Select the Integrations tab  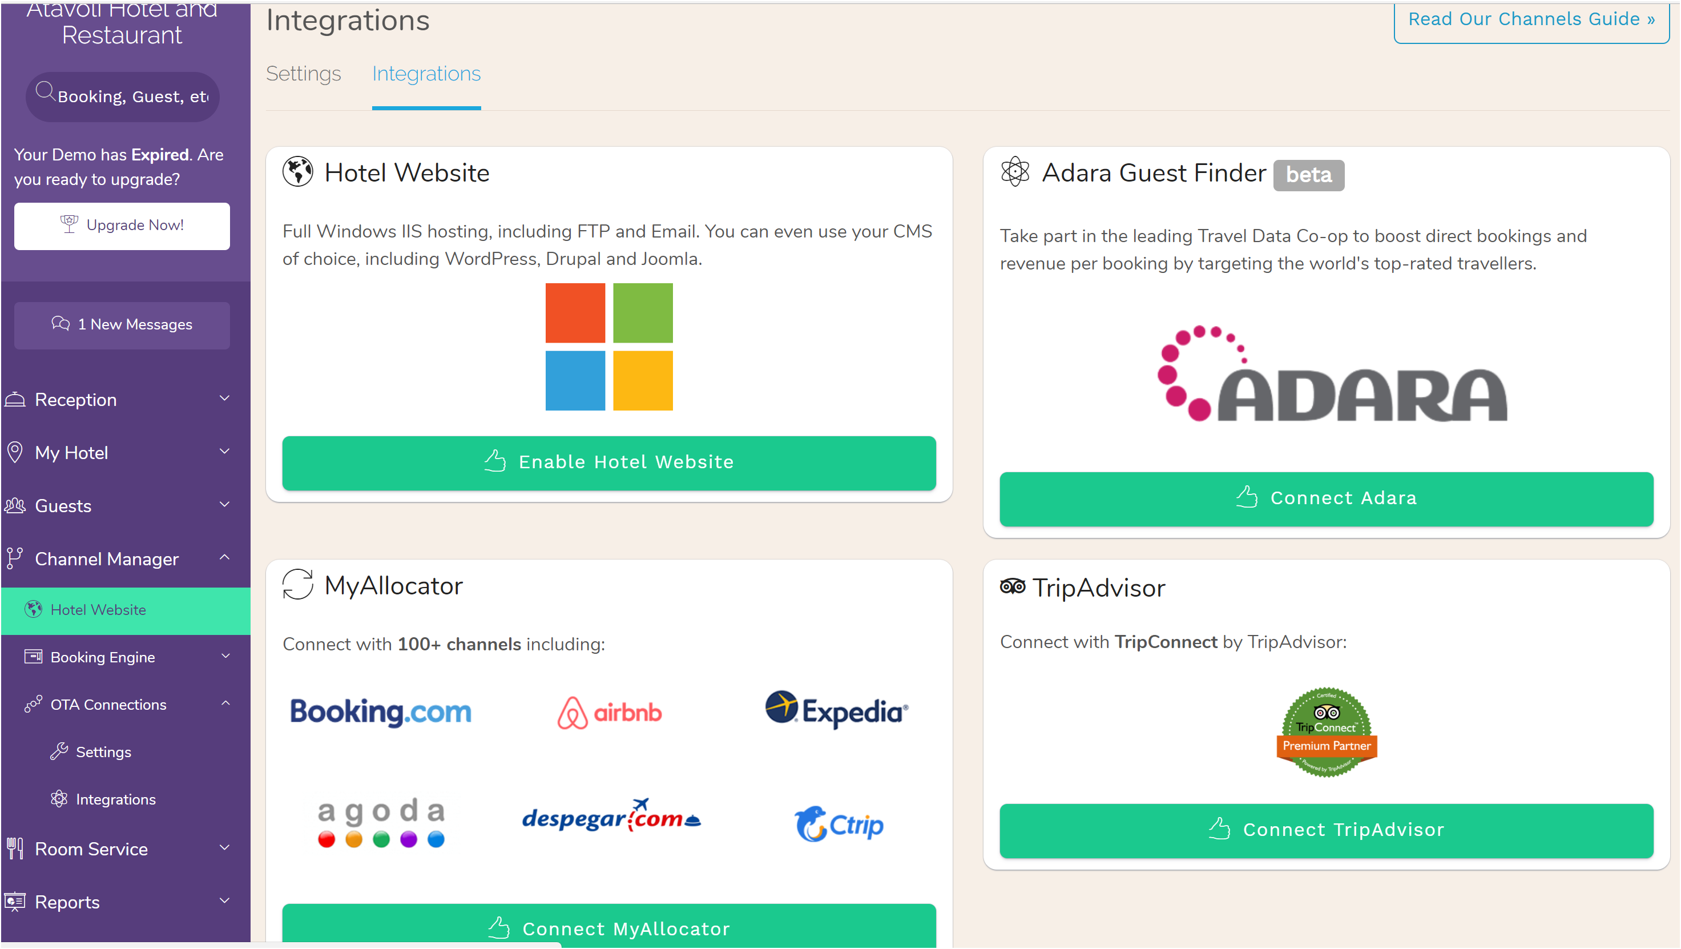[426, 74]
